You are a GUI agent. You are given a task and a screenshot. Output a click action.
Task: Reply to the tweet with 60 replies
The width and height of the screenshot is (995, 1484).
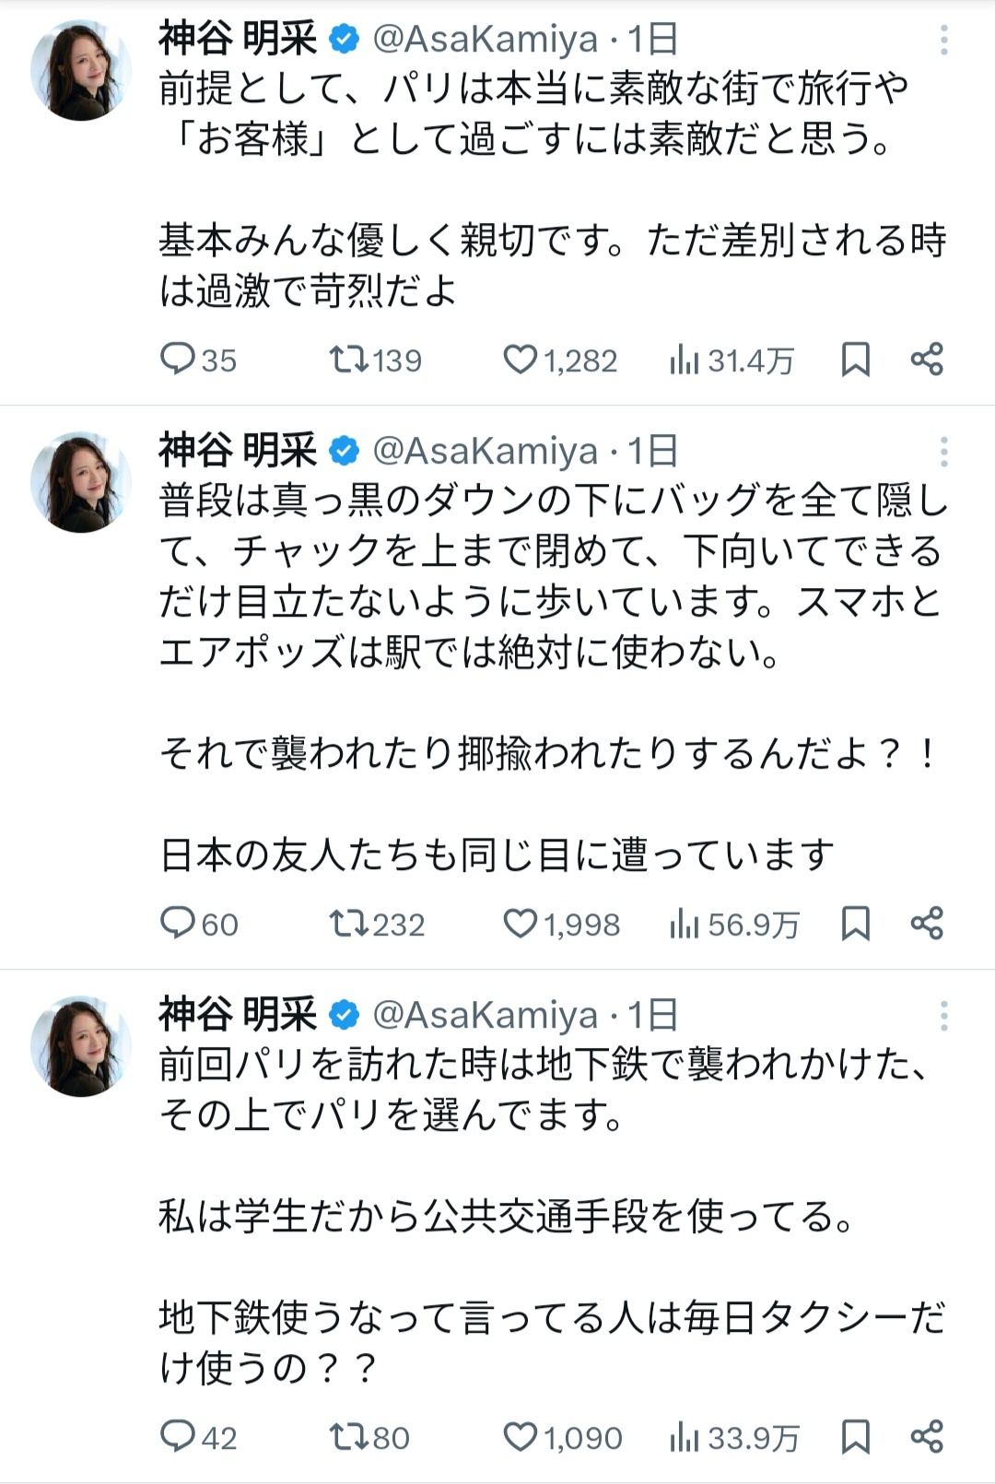point(178,923)
